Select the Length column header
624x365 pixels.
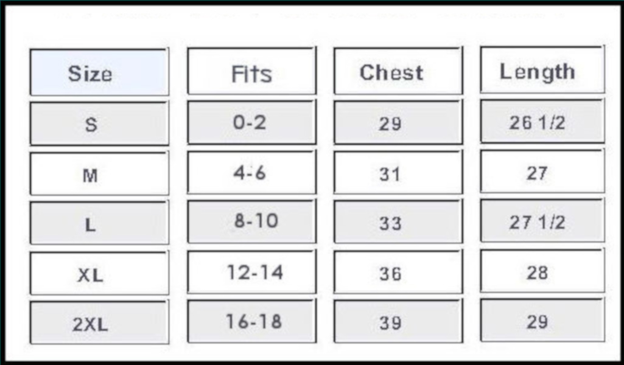pos(542,70)
